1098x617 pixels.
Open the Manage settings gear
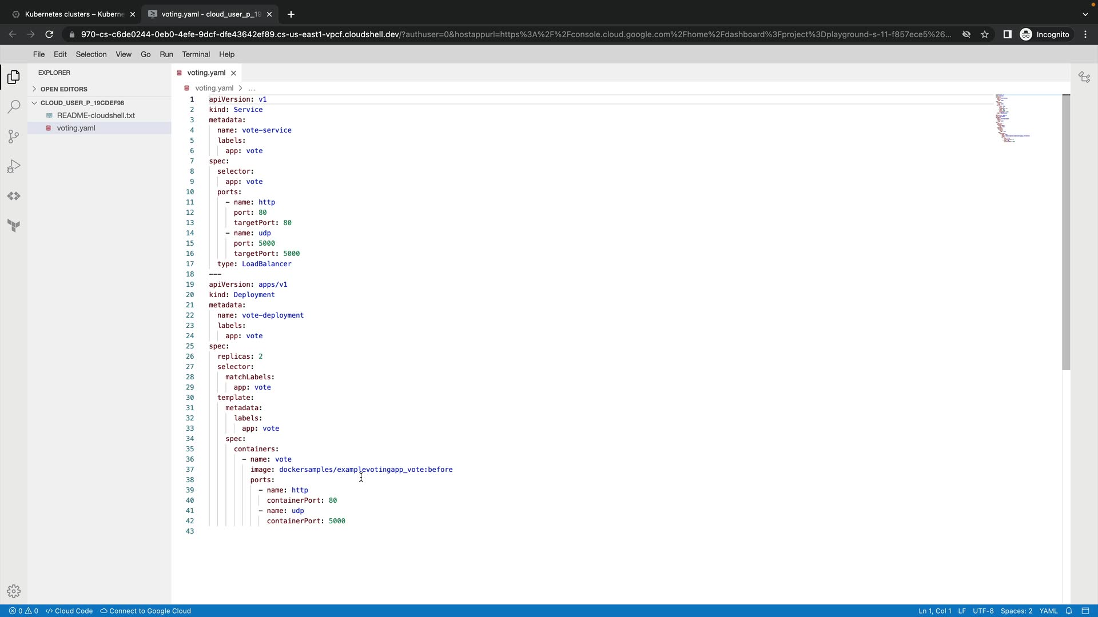(14, 591)
